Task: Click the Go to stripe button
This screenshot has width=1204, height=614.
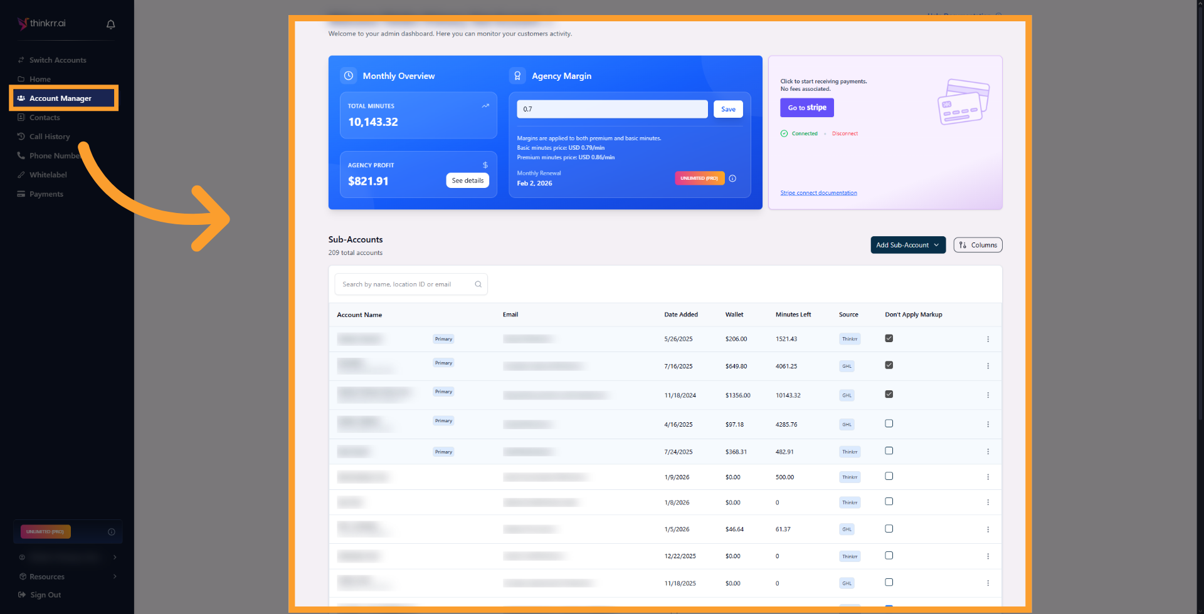Action: [x=807, y=108]
